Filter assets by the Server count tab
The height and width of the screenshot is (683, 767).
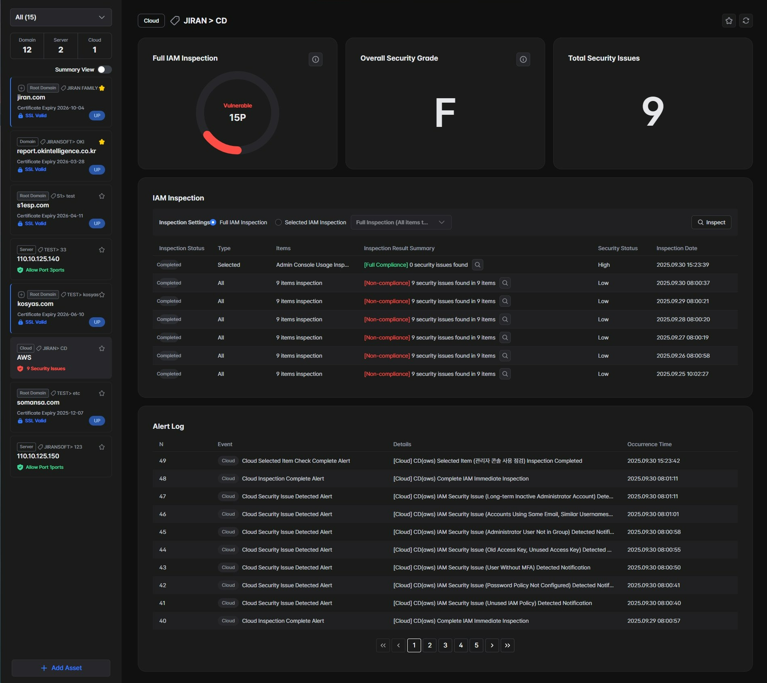click(61, 46)
